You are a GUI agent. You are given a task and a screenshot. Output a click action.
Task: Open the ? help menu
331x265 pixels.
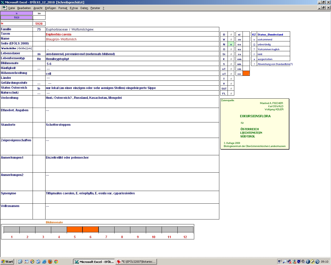(103, 8)
